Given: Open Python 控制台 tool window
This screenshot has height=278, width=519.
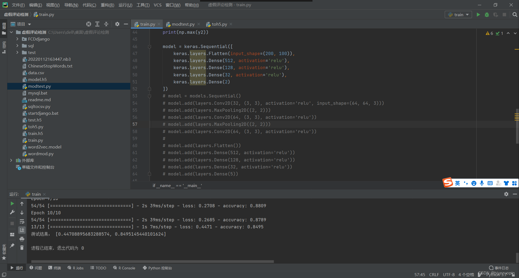Looking at the screenshot, I should pyautogui.click(x=157, y=268).
